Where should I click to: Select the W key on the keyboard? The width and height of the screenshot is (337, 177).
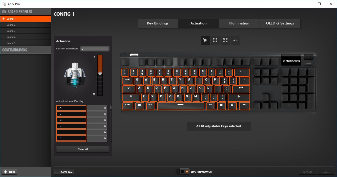click(x=147, y=81)
